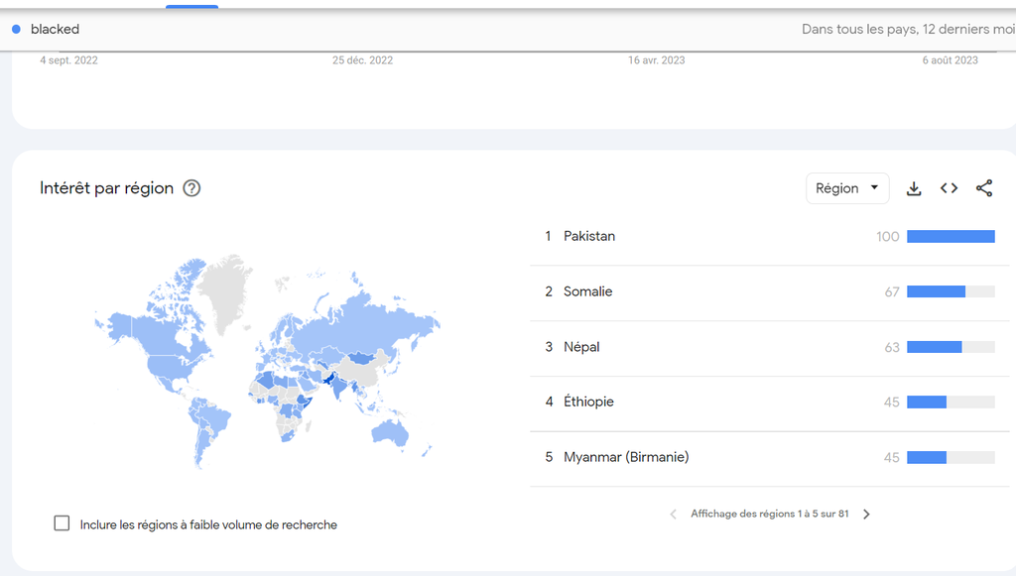Click the blue dot beside blacked
1016x576 pixels.
pyautogui.click(x=17, y=29)
